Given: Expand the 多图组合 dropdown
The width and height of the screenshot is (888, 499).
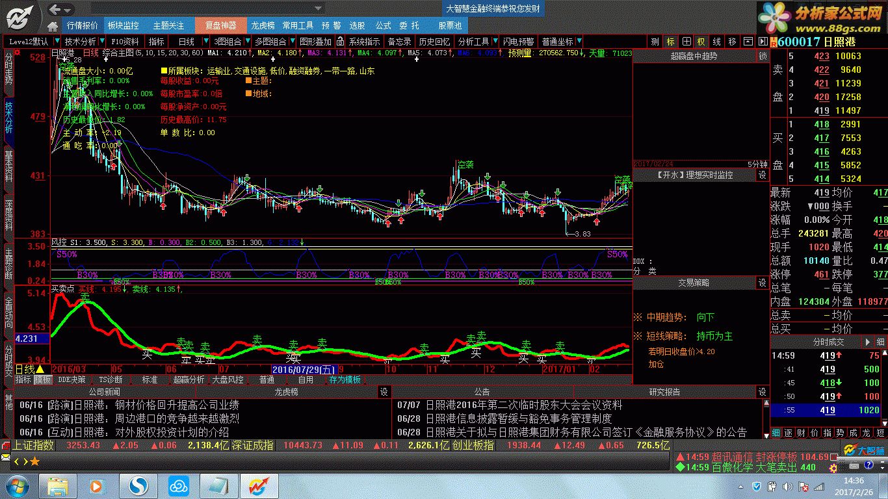Looking at the screenshot, I should (291, 42).
